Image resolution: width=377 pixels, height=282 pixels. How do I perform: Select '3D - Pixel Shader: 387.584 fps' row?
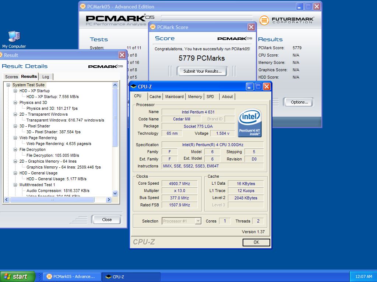pos(53,132)
